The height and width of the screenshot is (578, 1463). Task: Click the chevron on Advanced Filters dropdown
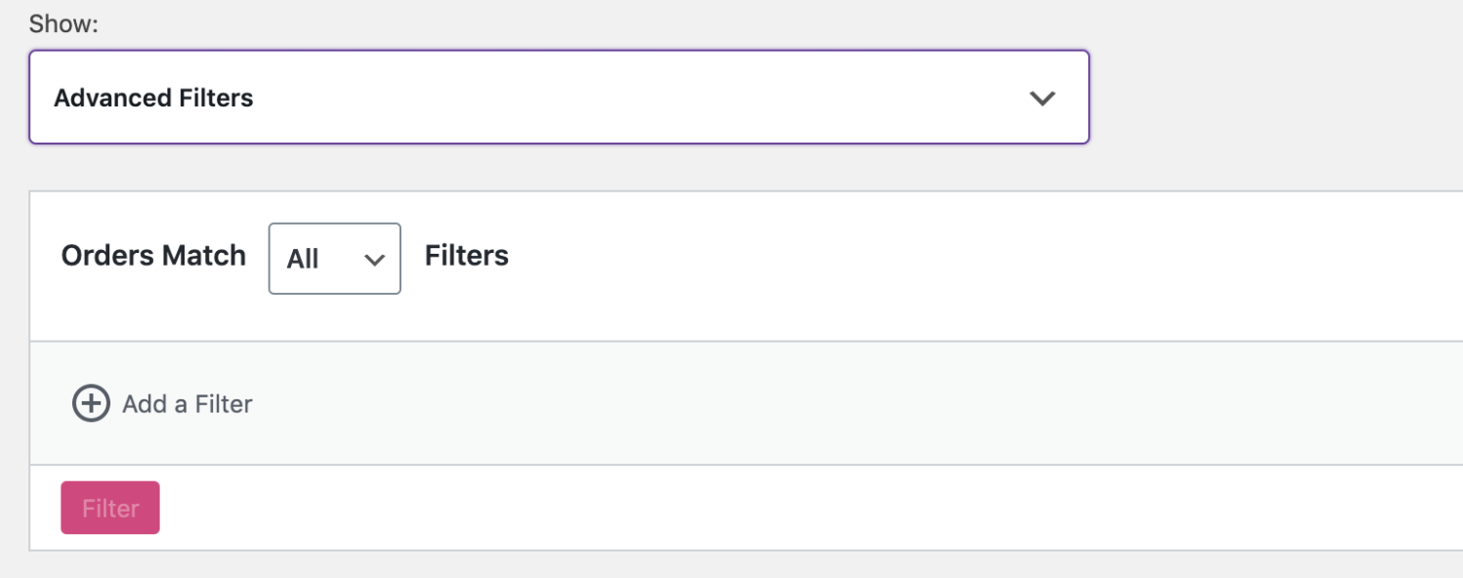point(1042,98)
